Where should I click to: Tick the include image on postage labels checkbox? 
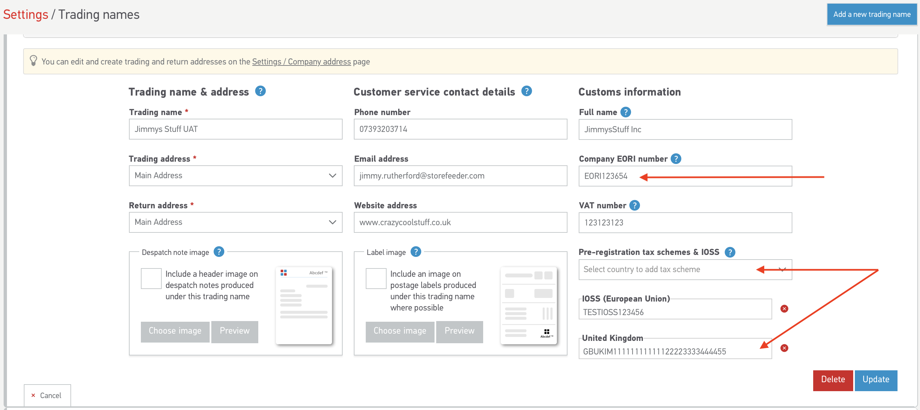tap(376, 278)
